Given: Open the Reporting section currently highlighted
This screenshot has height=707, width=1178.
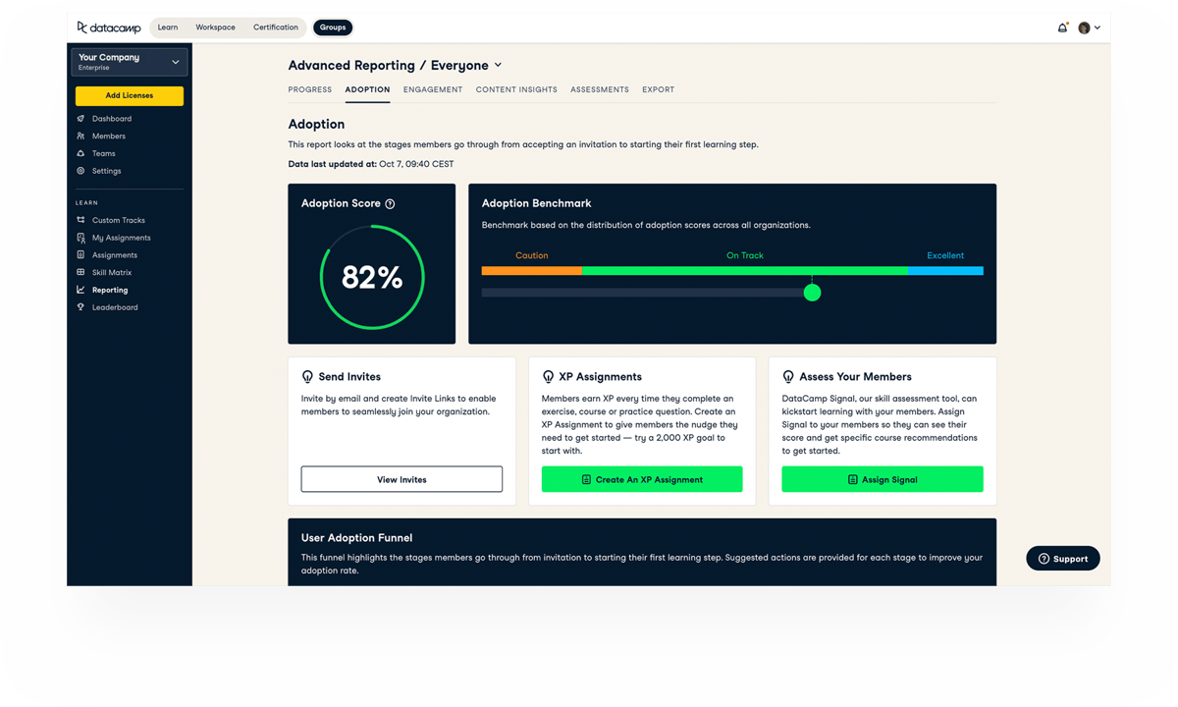Looking at the screenshot, I should 109,290.
